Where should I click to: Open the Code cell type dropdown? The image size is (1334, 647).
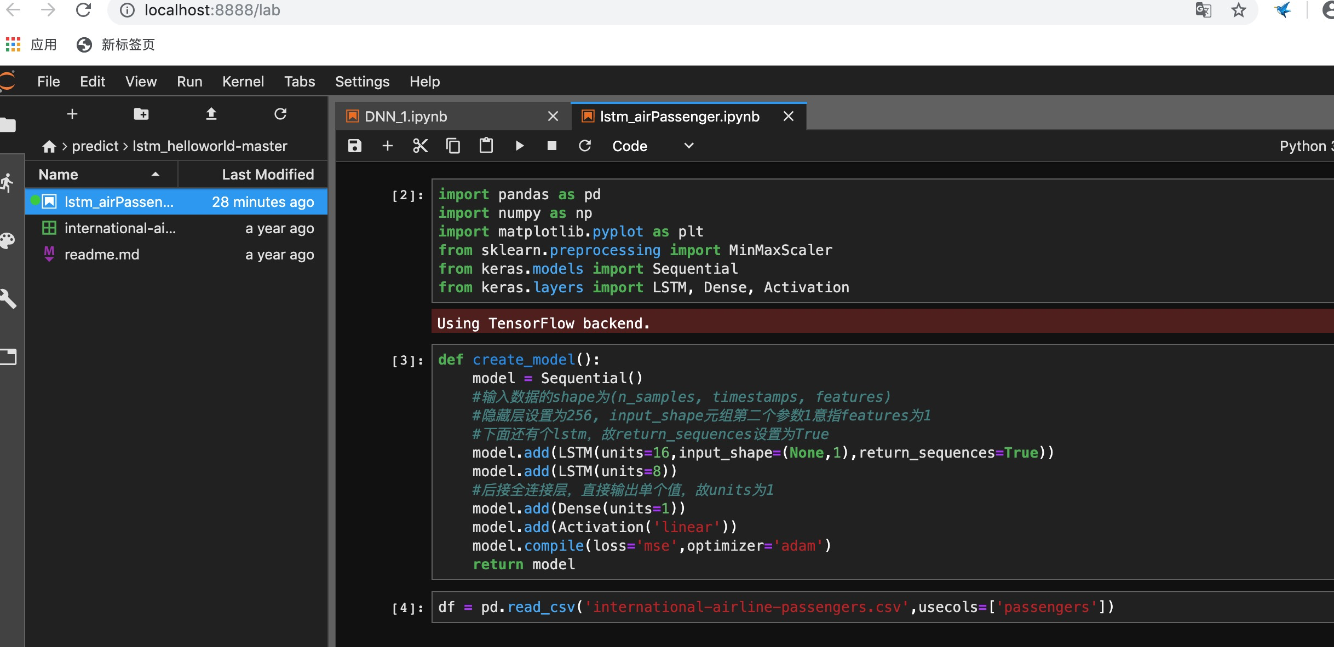[x=652, y=146]
